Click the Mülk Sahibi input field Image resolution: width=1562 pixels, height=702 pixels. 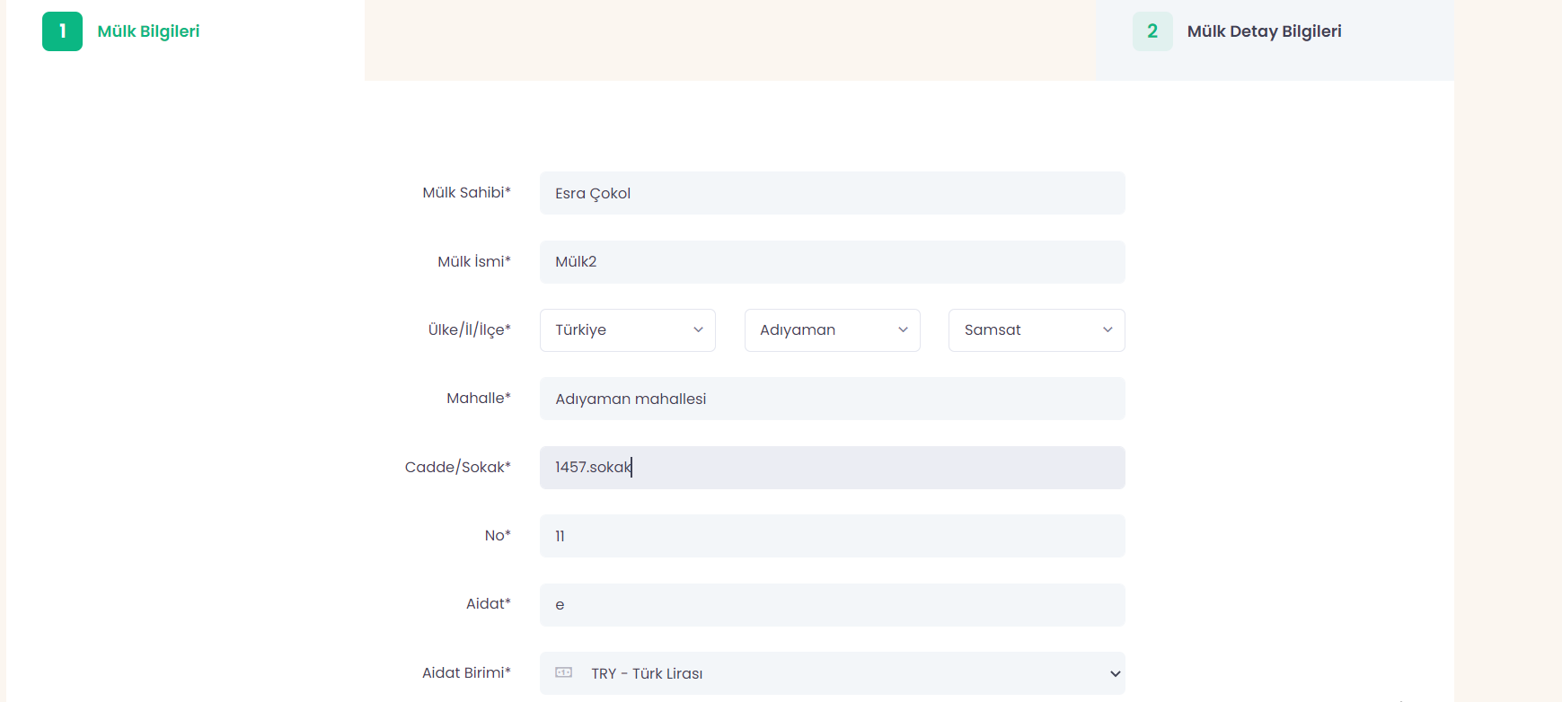(832, 193)
